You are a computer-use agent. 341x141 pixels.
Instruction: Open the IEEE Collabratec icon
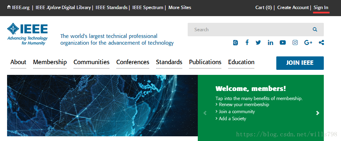point(235,43)
